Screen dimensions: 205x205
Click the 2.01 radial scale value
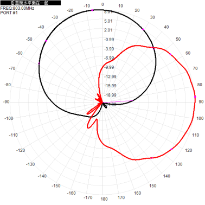point(108,30)
